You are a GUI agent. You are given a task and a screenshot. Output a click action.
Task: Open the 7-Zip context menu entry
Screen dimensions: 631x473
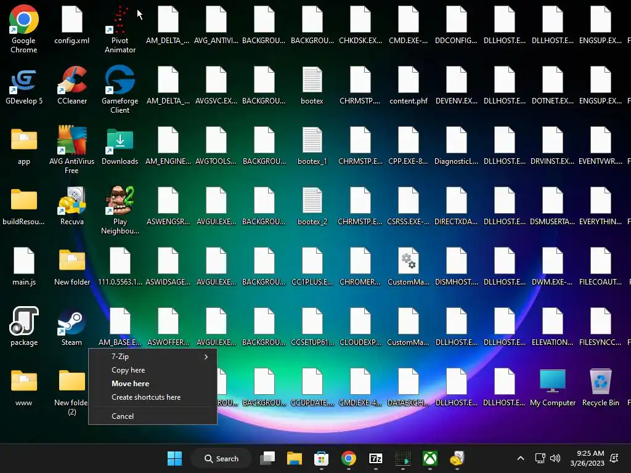[x=153, y=357]
